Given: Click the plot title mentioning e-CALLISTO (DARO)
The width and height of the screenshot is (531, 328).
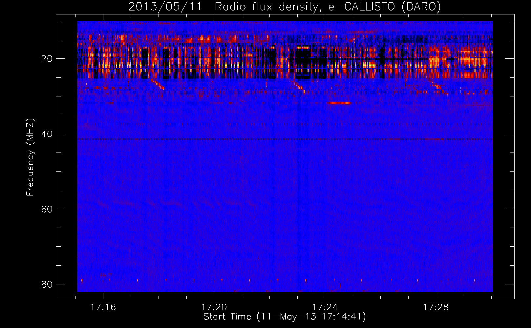Looking at the screenshot, I should (285, 7).
